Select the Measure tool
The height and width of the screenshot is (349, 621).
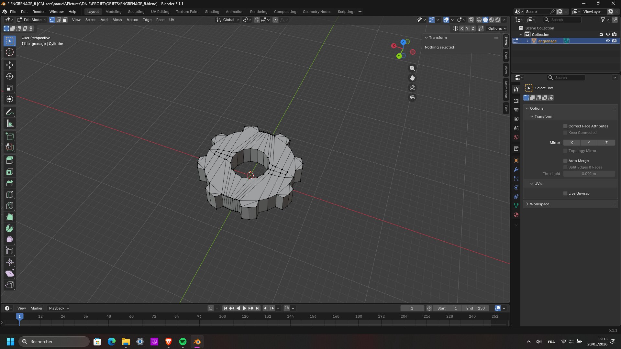[10, 124]
